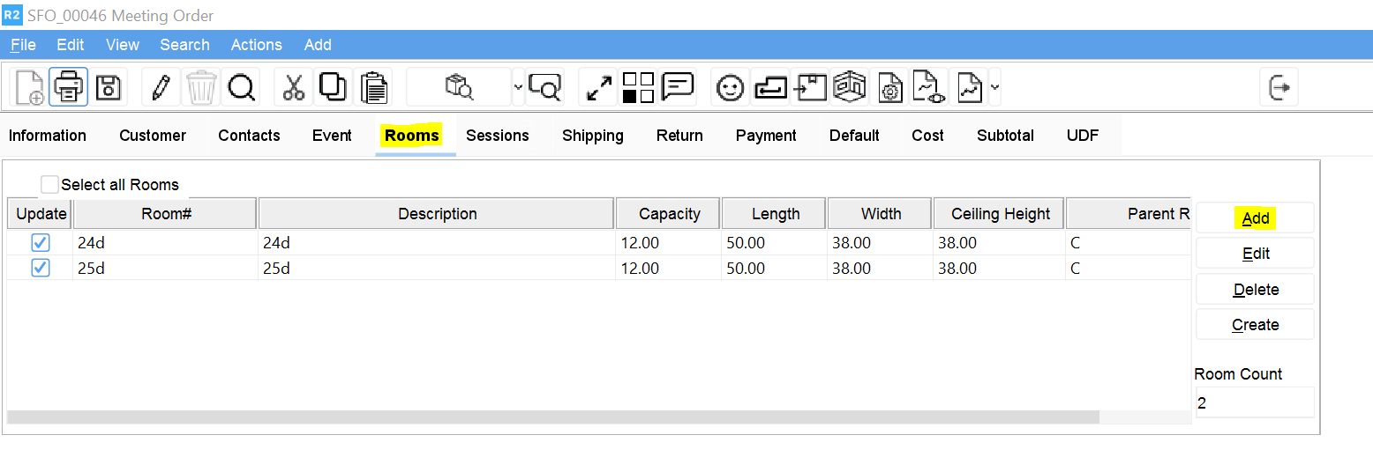Image resolution: width=1373 pixels, height=472 pixels.
Task: Click the clipboard Paste icon
Action: [x=375, y=87]
